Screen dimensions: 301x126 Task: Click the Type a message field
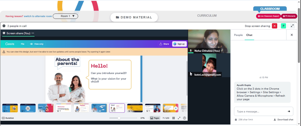pos(260,111)
